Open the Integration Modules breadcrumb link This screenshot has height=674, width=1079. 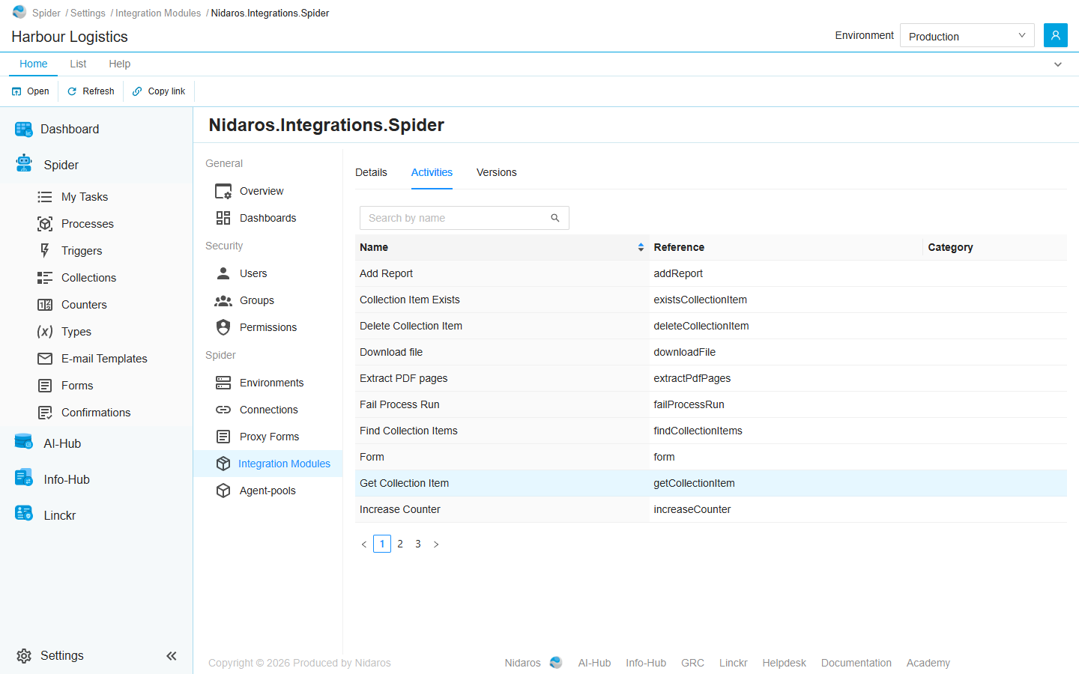(158, 13)
